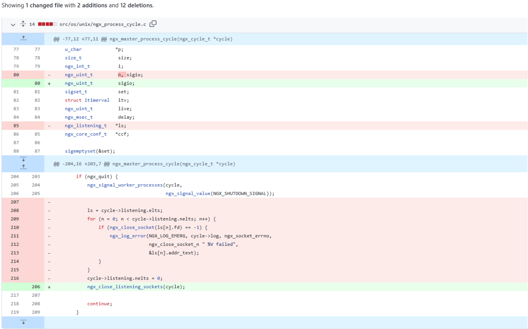This screenshot has width=528, height=329.
Task: Click the deleted 'cycle->listening.nelts = 0' line
Action: pos(125,278)
